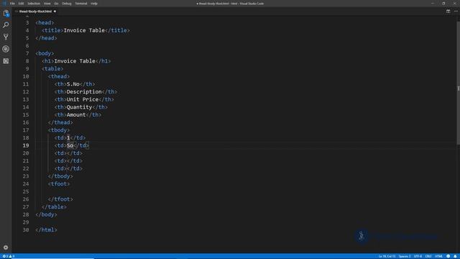Open the Source Control view

(x=6, y=37)
